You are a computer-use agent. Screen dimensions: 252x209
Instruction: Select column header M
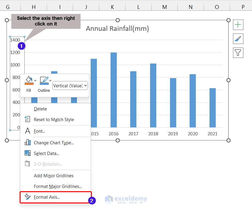point(165,7)
